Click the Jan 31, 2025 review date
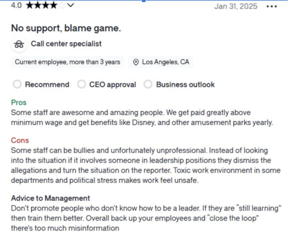288x239 pixels. click(x=236, y=7)
